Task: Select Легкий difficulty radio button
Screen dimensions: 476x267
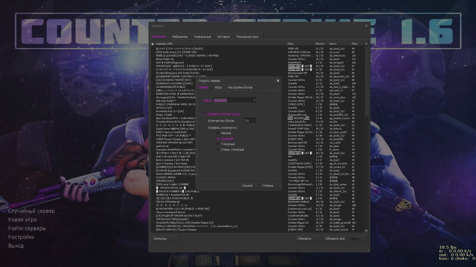Action: point(218,133)
